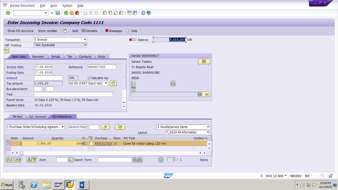Click the Windows PowerShell icon in the taskbar

34,185
